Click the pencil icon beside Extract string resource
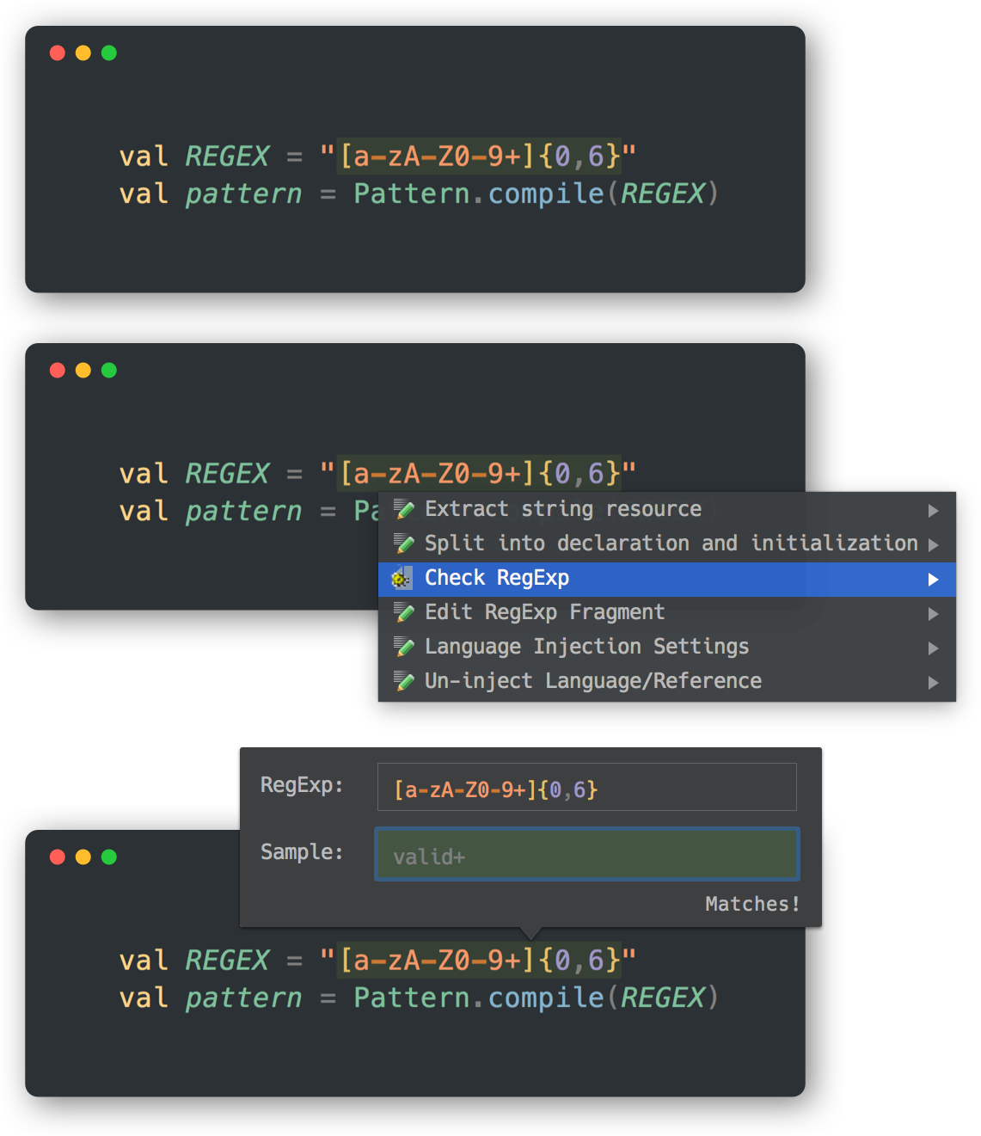The height and width of the screenshot is (1136, 981). (x=404, y=509)
